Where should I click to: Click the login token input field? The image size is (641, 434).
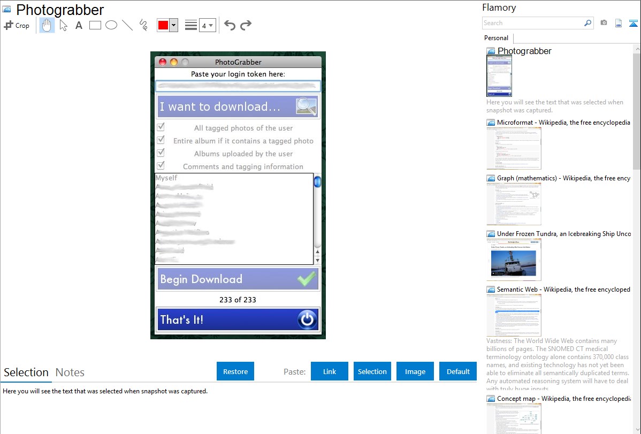click(238, 86)
